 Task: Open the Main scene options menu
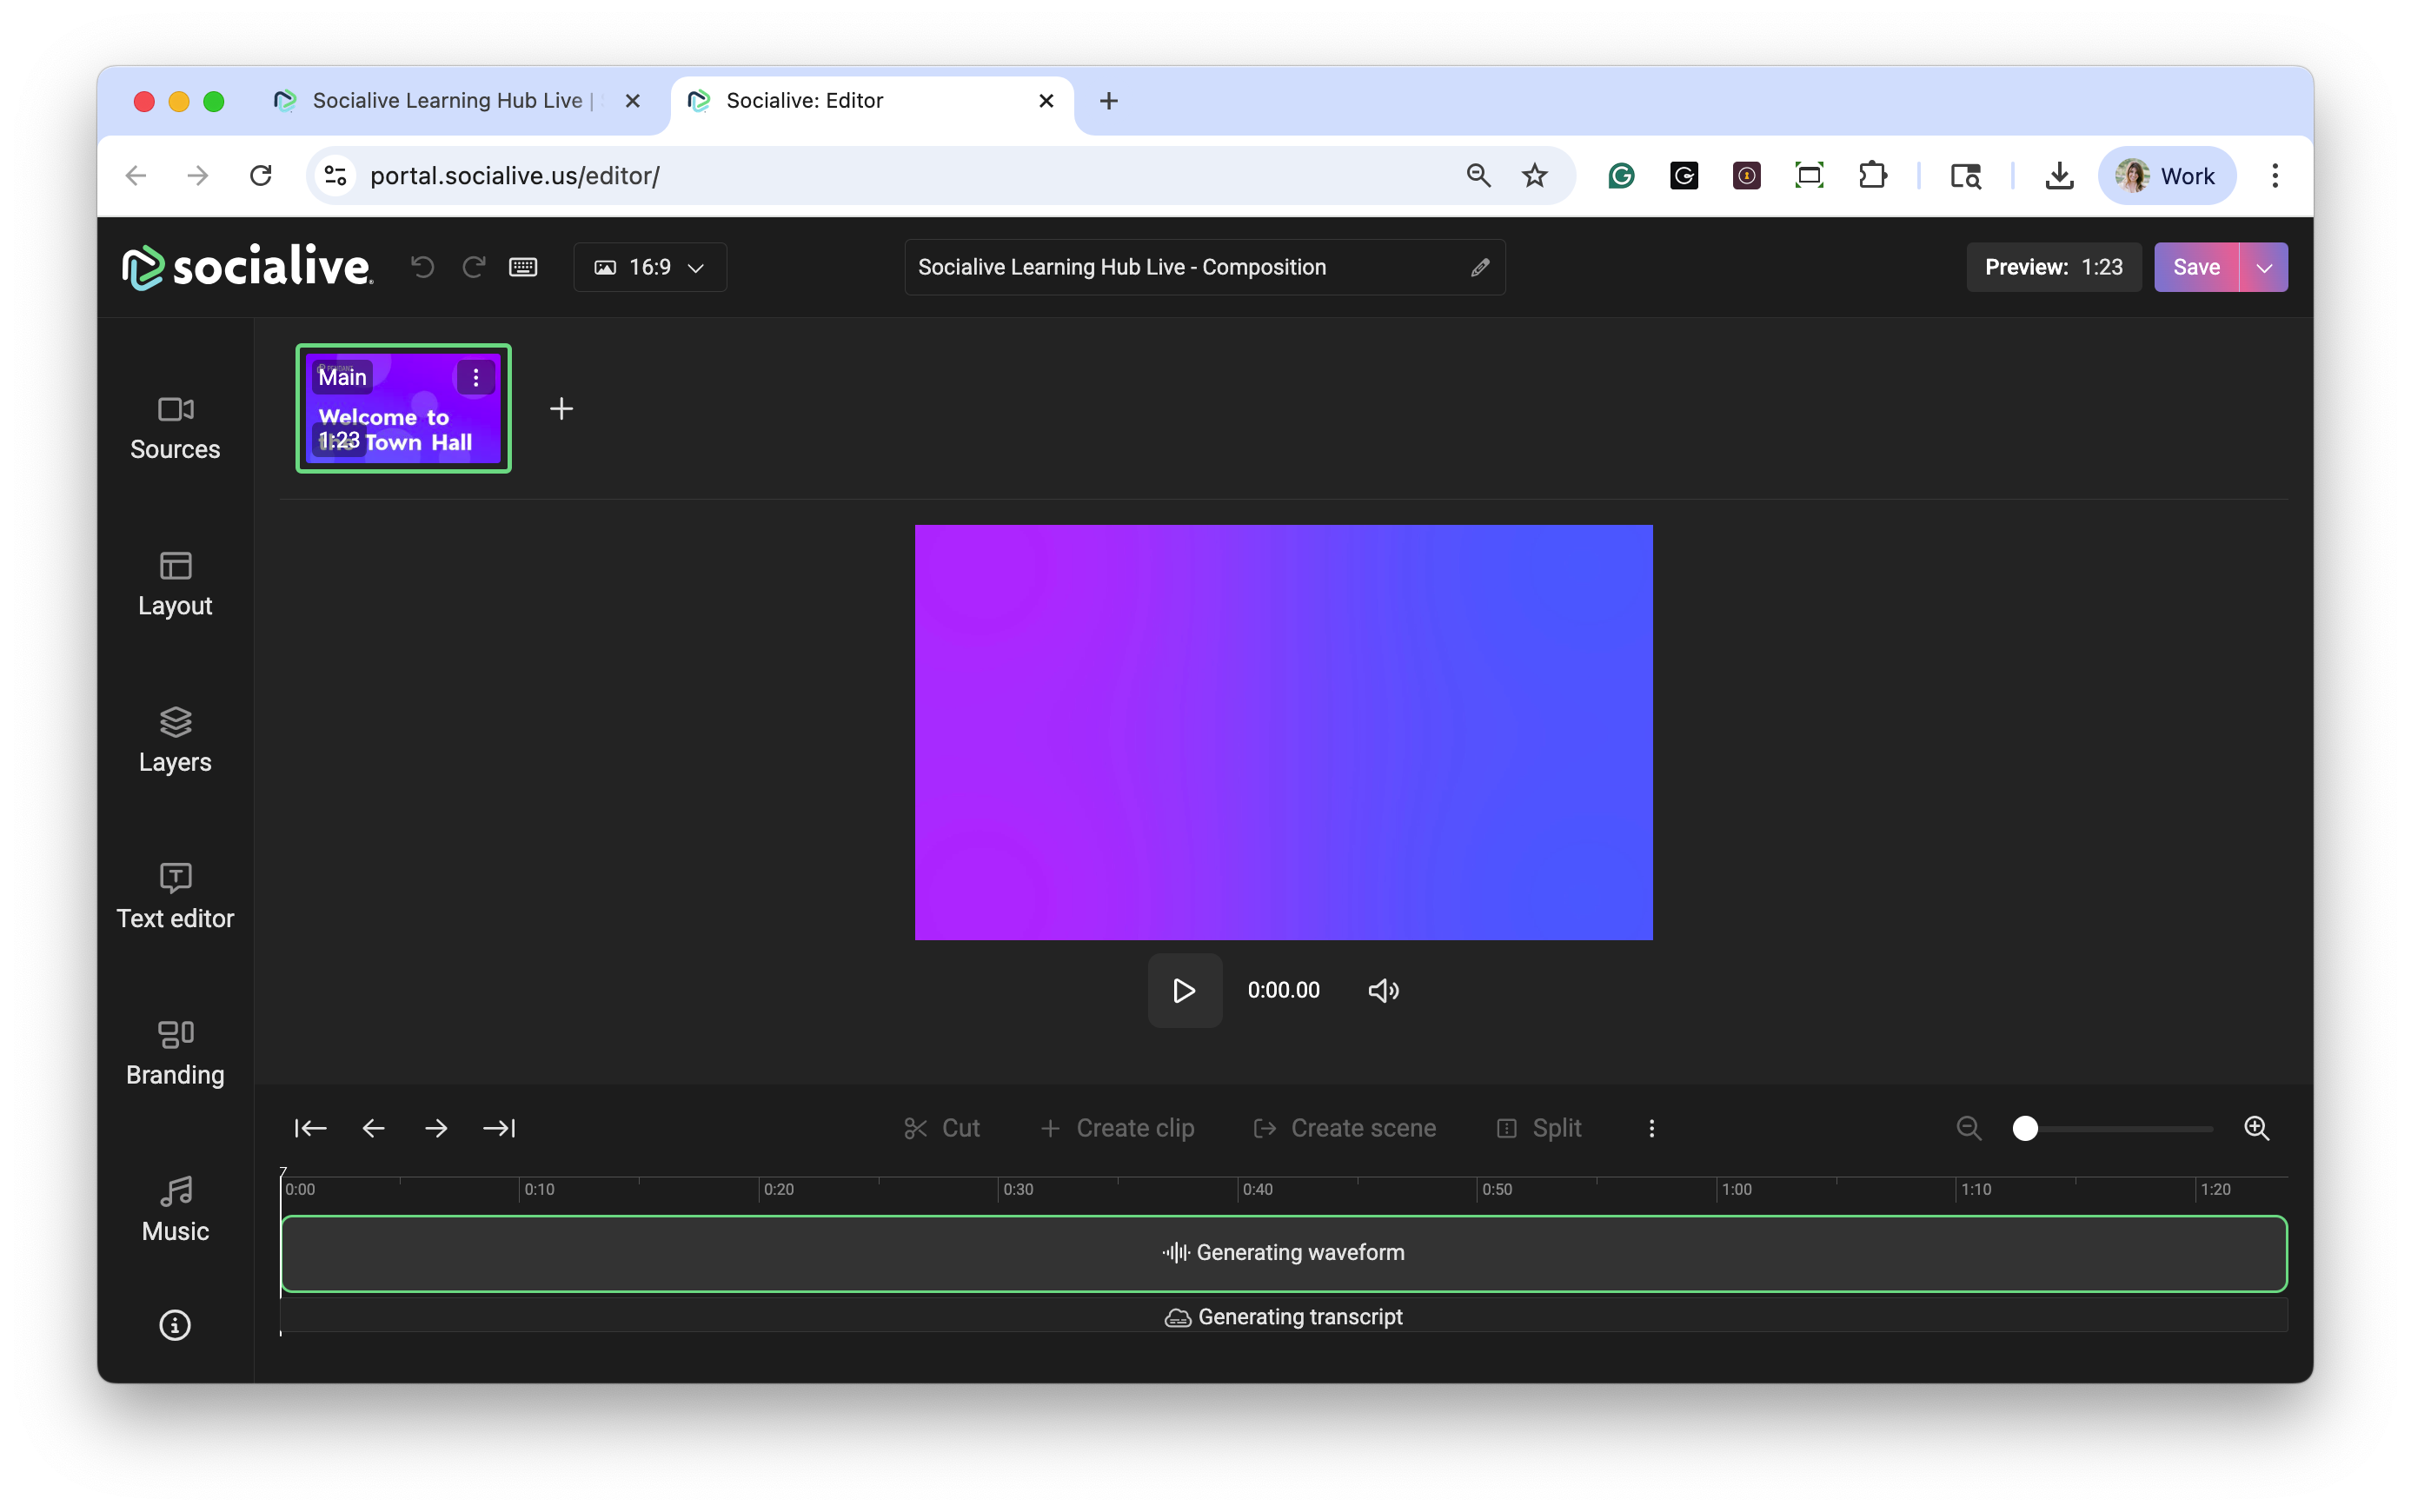point(476,378)
